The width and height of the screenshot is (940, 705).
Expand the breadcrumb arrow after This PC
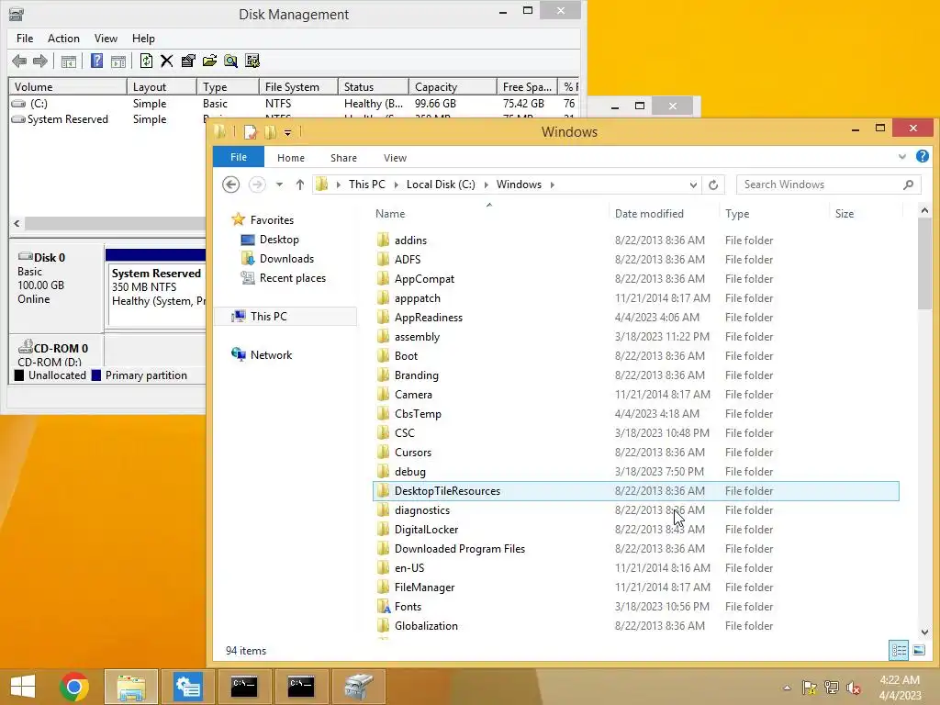[397, 185]
